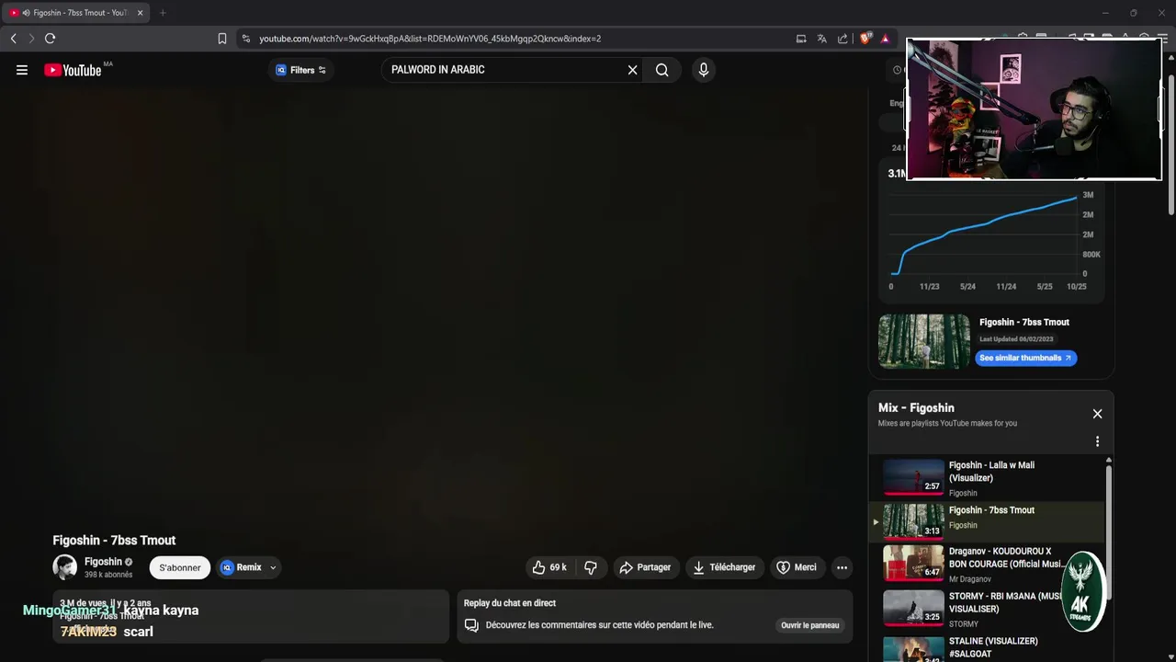
Task: Start voice search with the microphone
Action: click(x=703, y=70)
